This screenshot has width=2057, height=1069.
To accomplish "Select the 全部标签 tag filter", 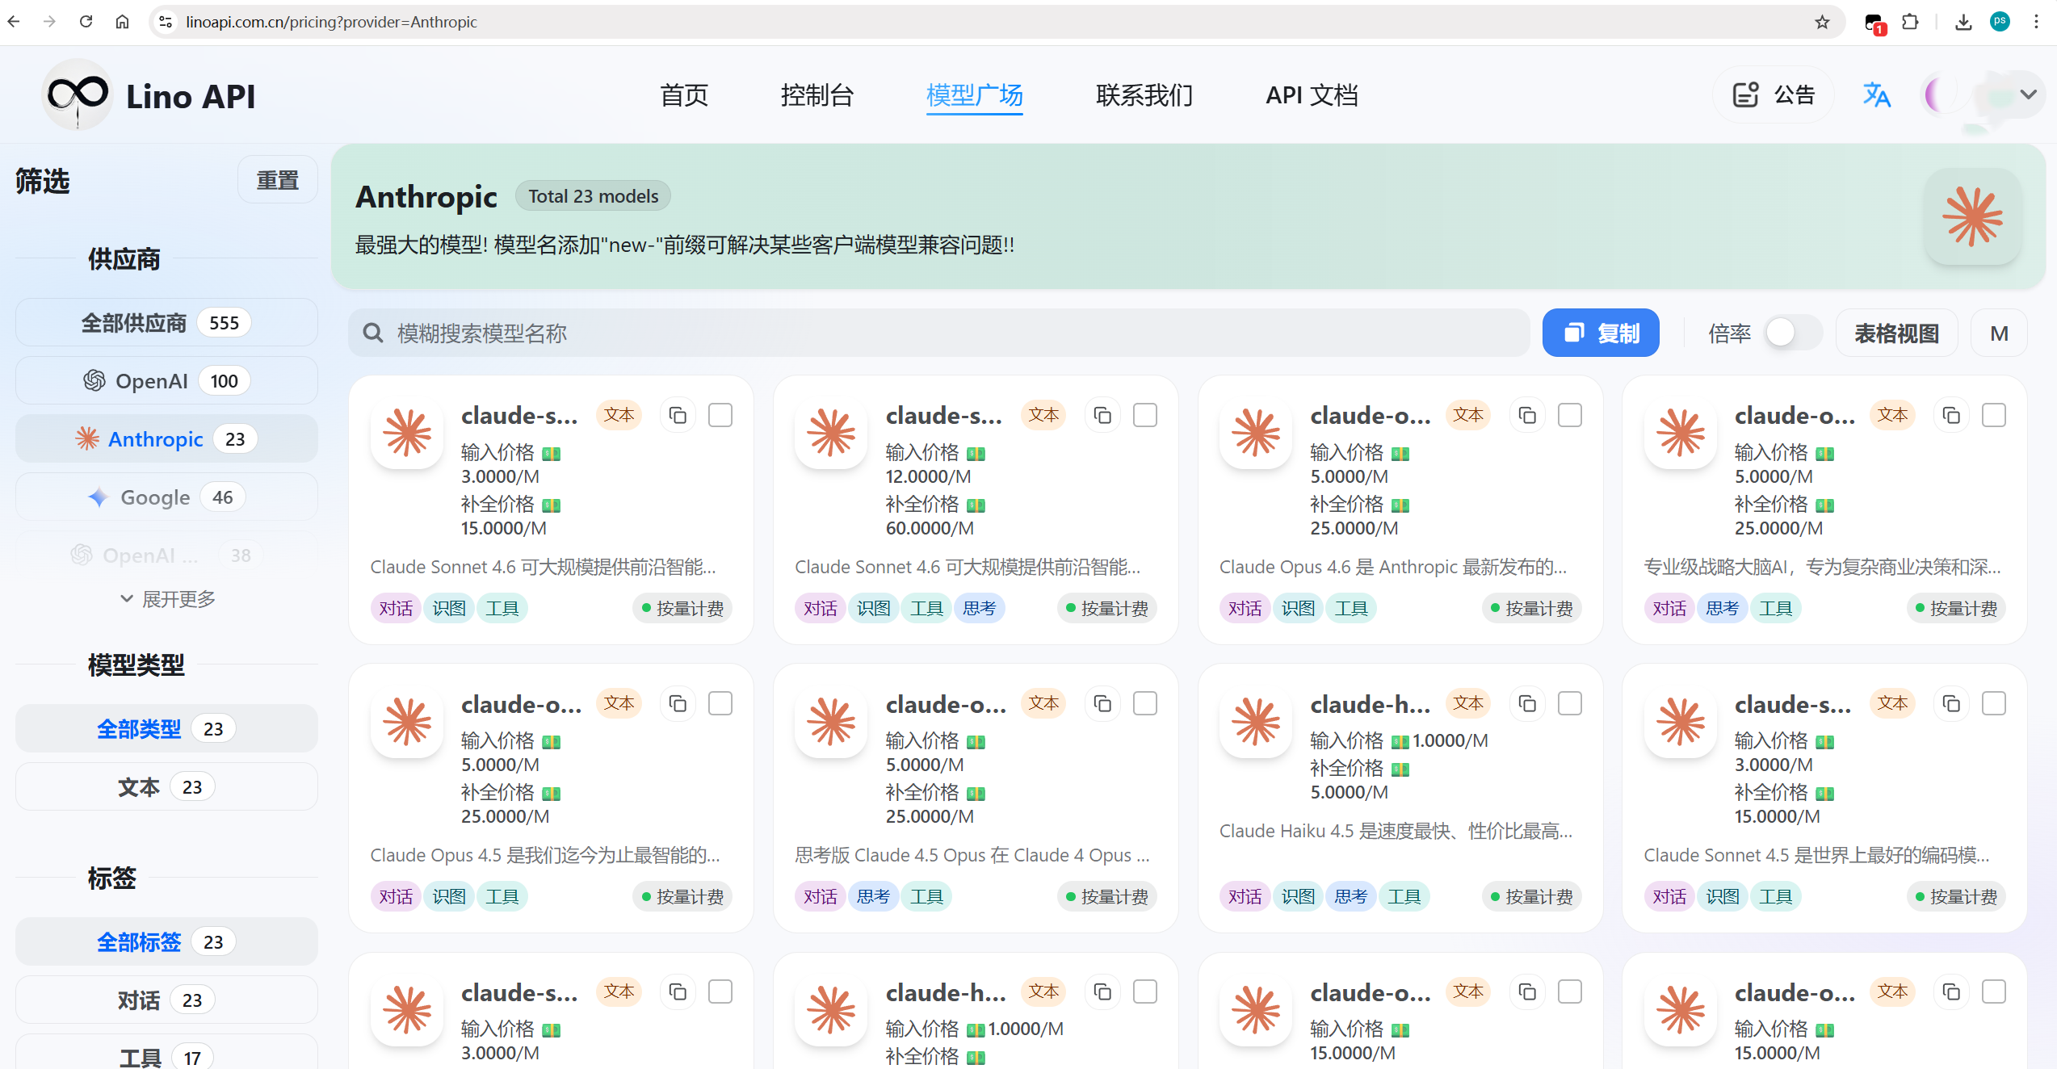I will (166, 941).
